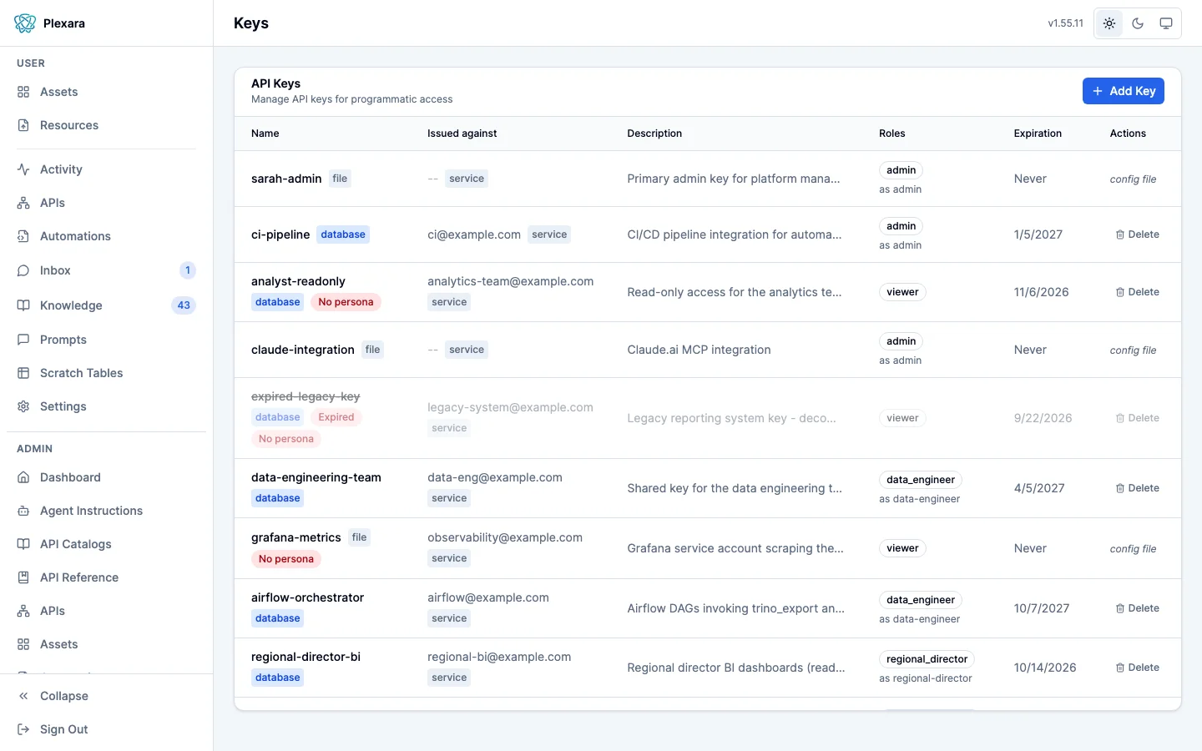
Task: Click the claude-integration key name
Action: [303, 350]
